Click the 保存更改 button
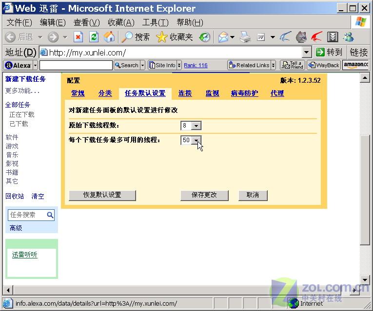Viewport: 373px width, 311px height. (x=204, y=195)
